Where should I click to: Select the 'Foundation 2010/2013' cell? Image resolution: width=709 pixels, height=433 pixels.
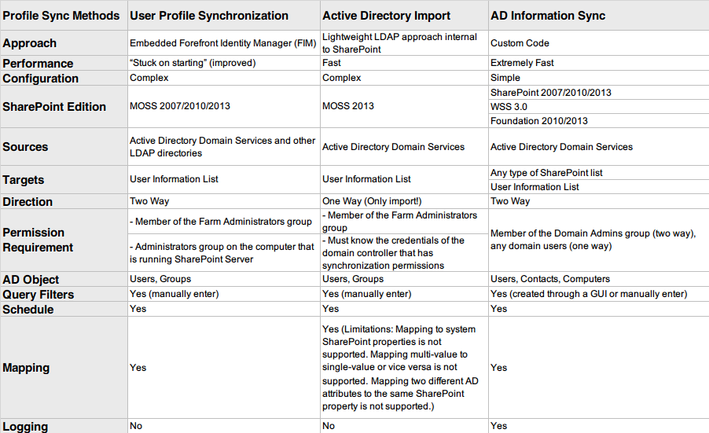pos(599,121)
